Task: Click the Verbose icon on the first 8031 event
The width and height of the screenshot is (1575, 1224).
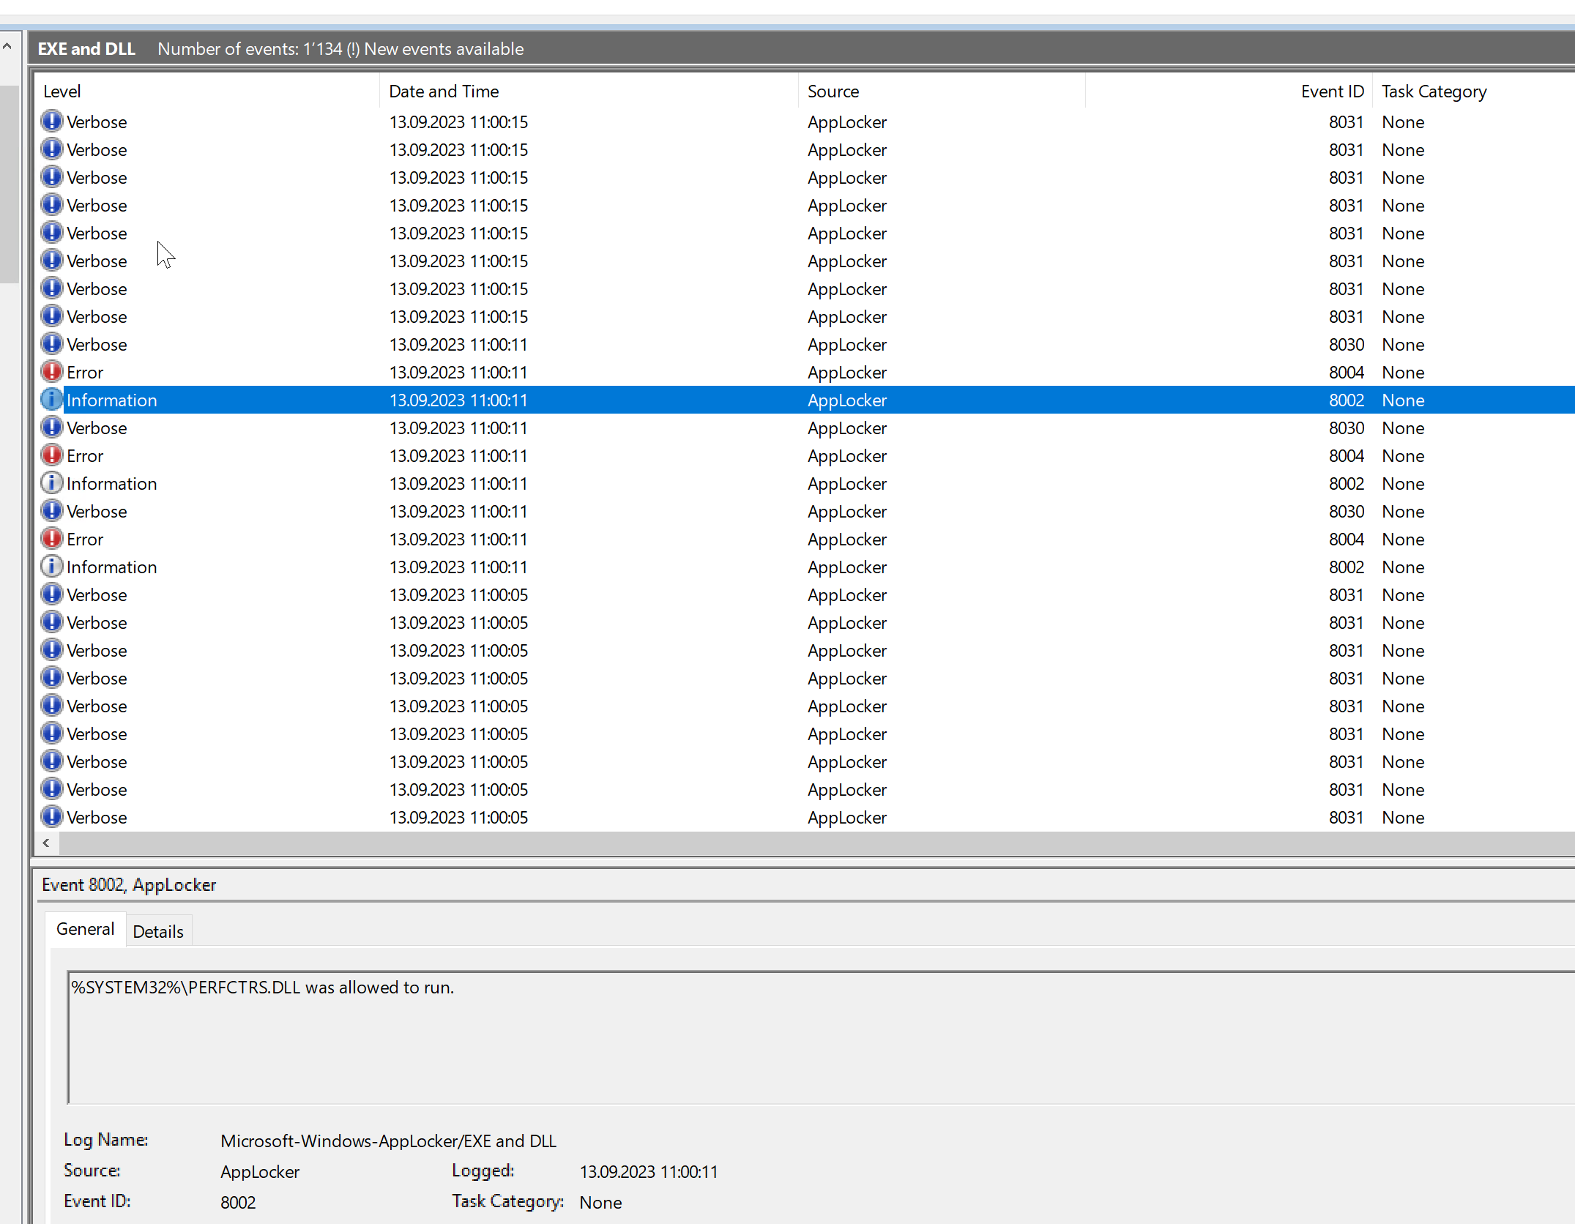Action: click(x=51, y=122)
